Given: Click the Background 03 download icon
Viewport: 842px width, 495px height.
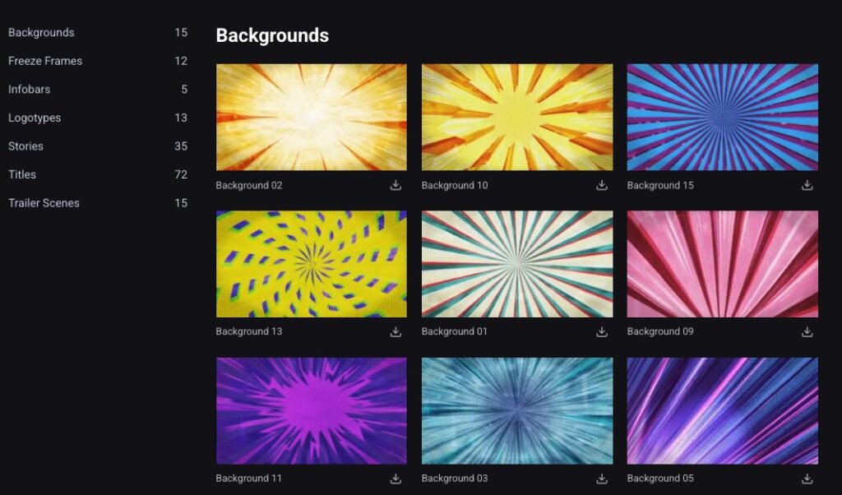Looking at the screenshot, I should click(602, 479).
